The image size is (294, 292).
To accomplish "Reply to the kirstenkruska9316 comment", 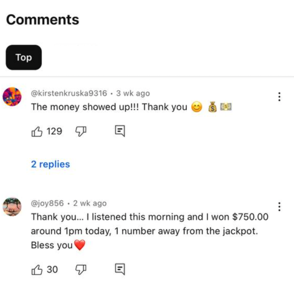I will point(120,131).
